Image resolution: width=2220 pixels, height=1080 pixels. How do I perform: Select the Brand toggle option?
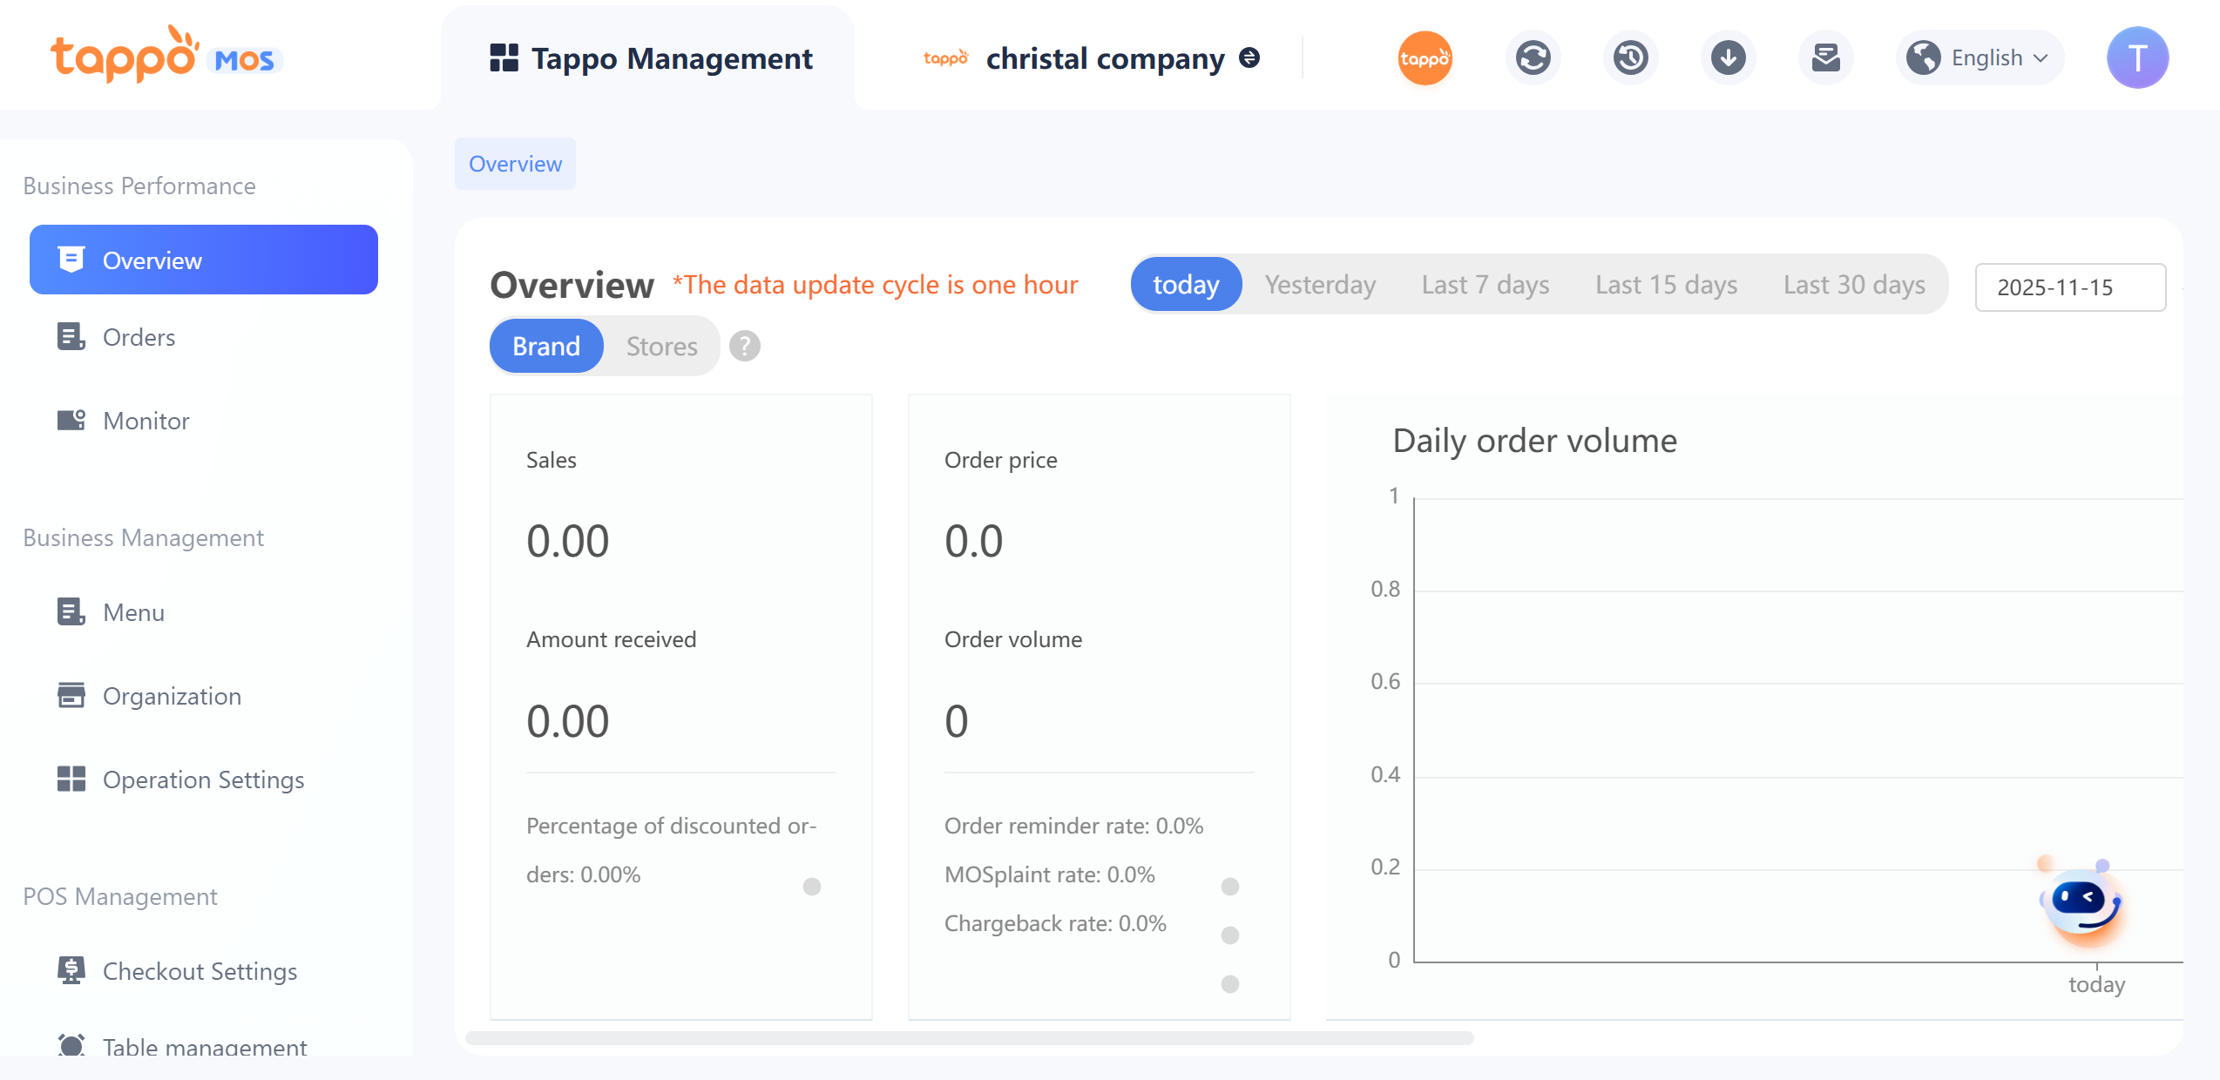pos(545,347)
